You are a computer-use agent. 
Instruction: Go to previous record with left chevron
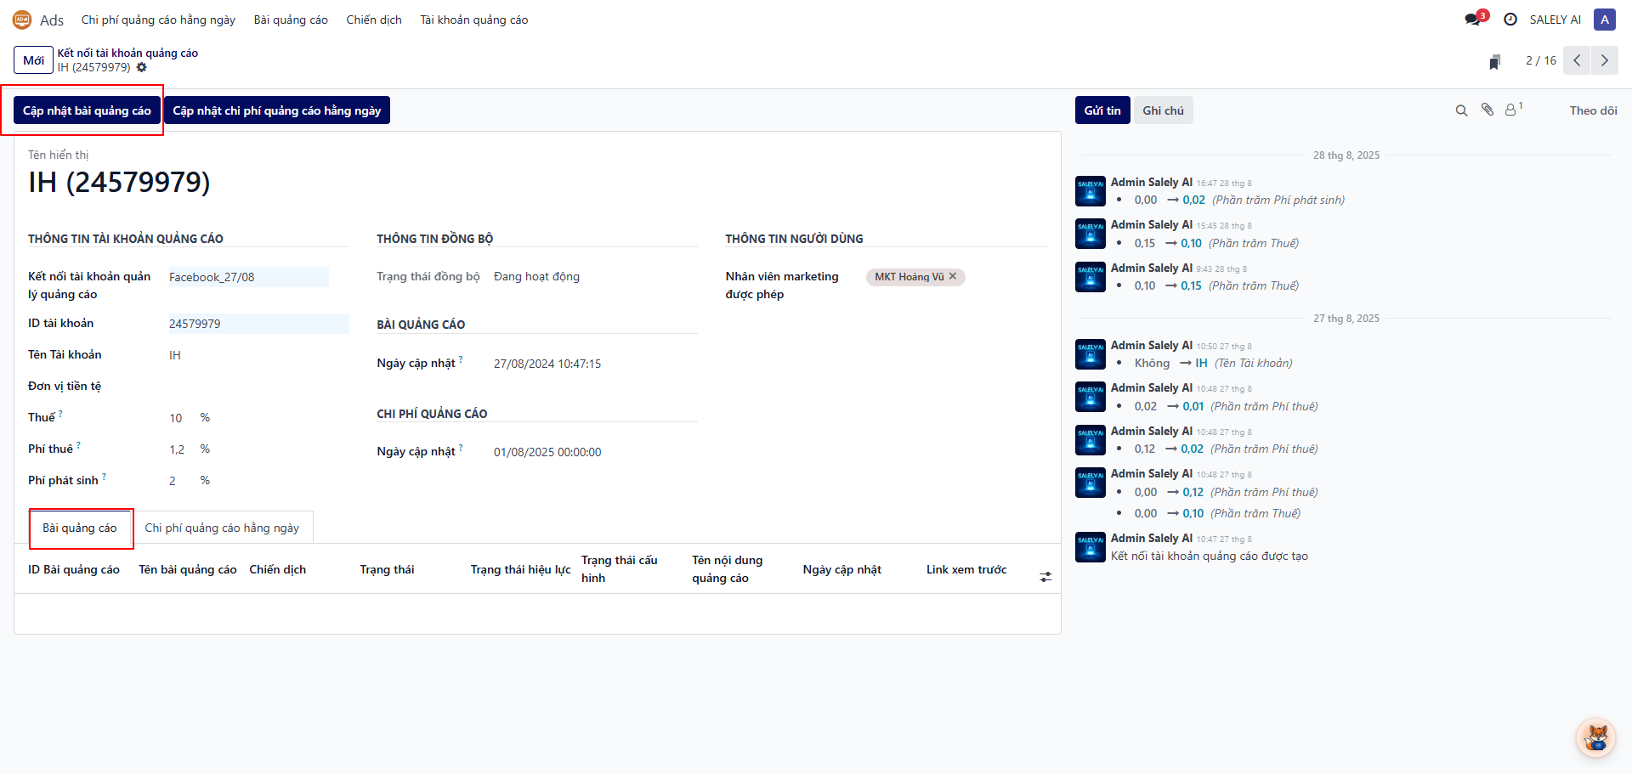click(1577, 60)
